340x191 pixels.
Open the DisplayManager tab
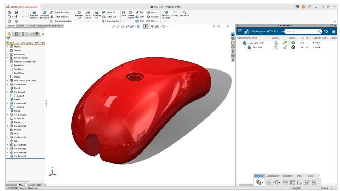point(37,34)
